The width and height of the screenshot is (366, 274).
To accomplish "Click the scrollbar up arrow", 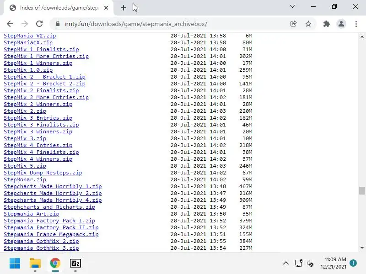I will pyautogui.click(x=362, y=37).
